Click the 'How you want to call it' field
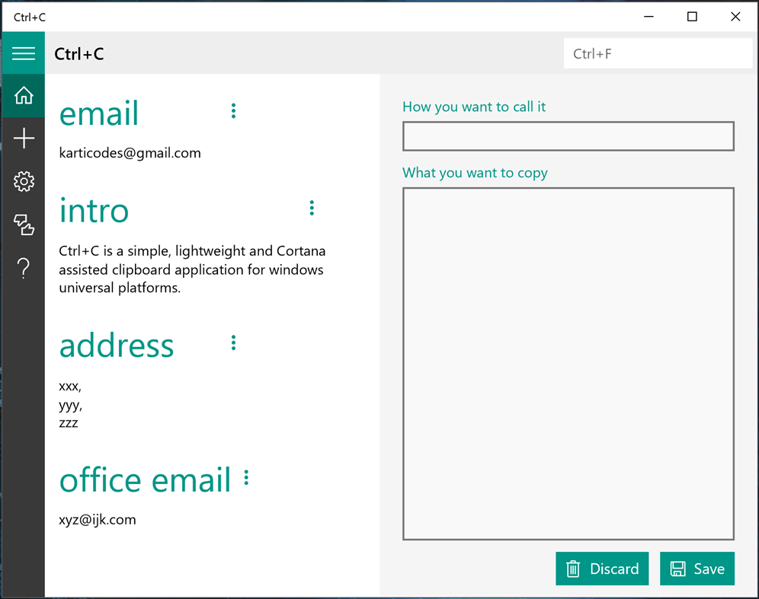The image size is (759, 599). click(x=568, y=135)
